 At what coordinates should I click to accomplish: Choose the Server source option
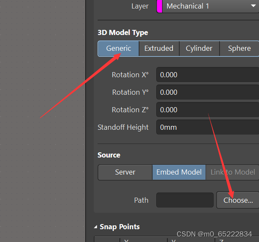(125, 172)
